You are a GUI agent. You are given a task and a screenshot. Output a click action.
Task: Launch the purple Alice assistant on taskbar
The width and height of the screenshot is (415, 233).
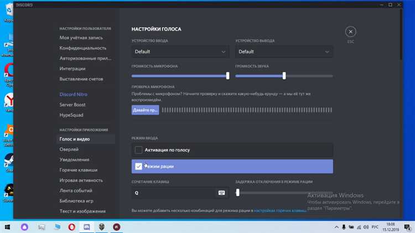24,227
